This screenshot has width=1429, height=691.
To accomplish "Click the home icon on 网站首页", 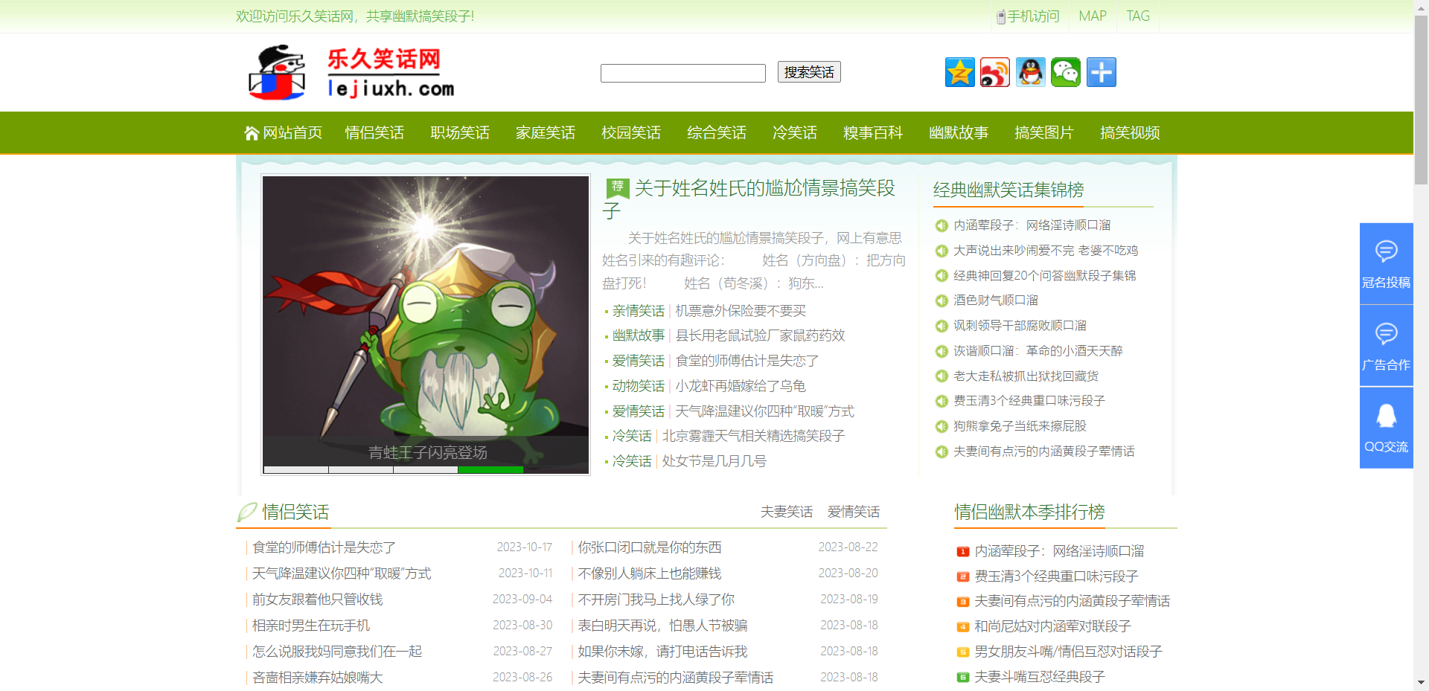I will pyautogui.click(x=251, y=132).
